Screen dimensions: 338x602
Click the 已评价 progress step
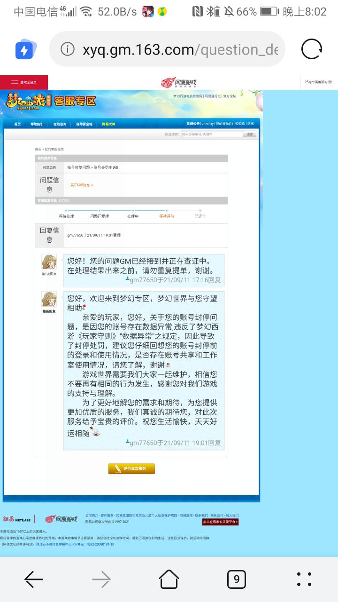click(200, 216)
